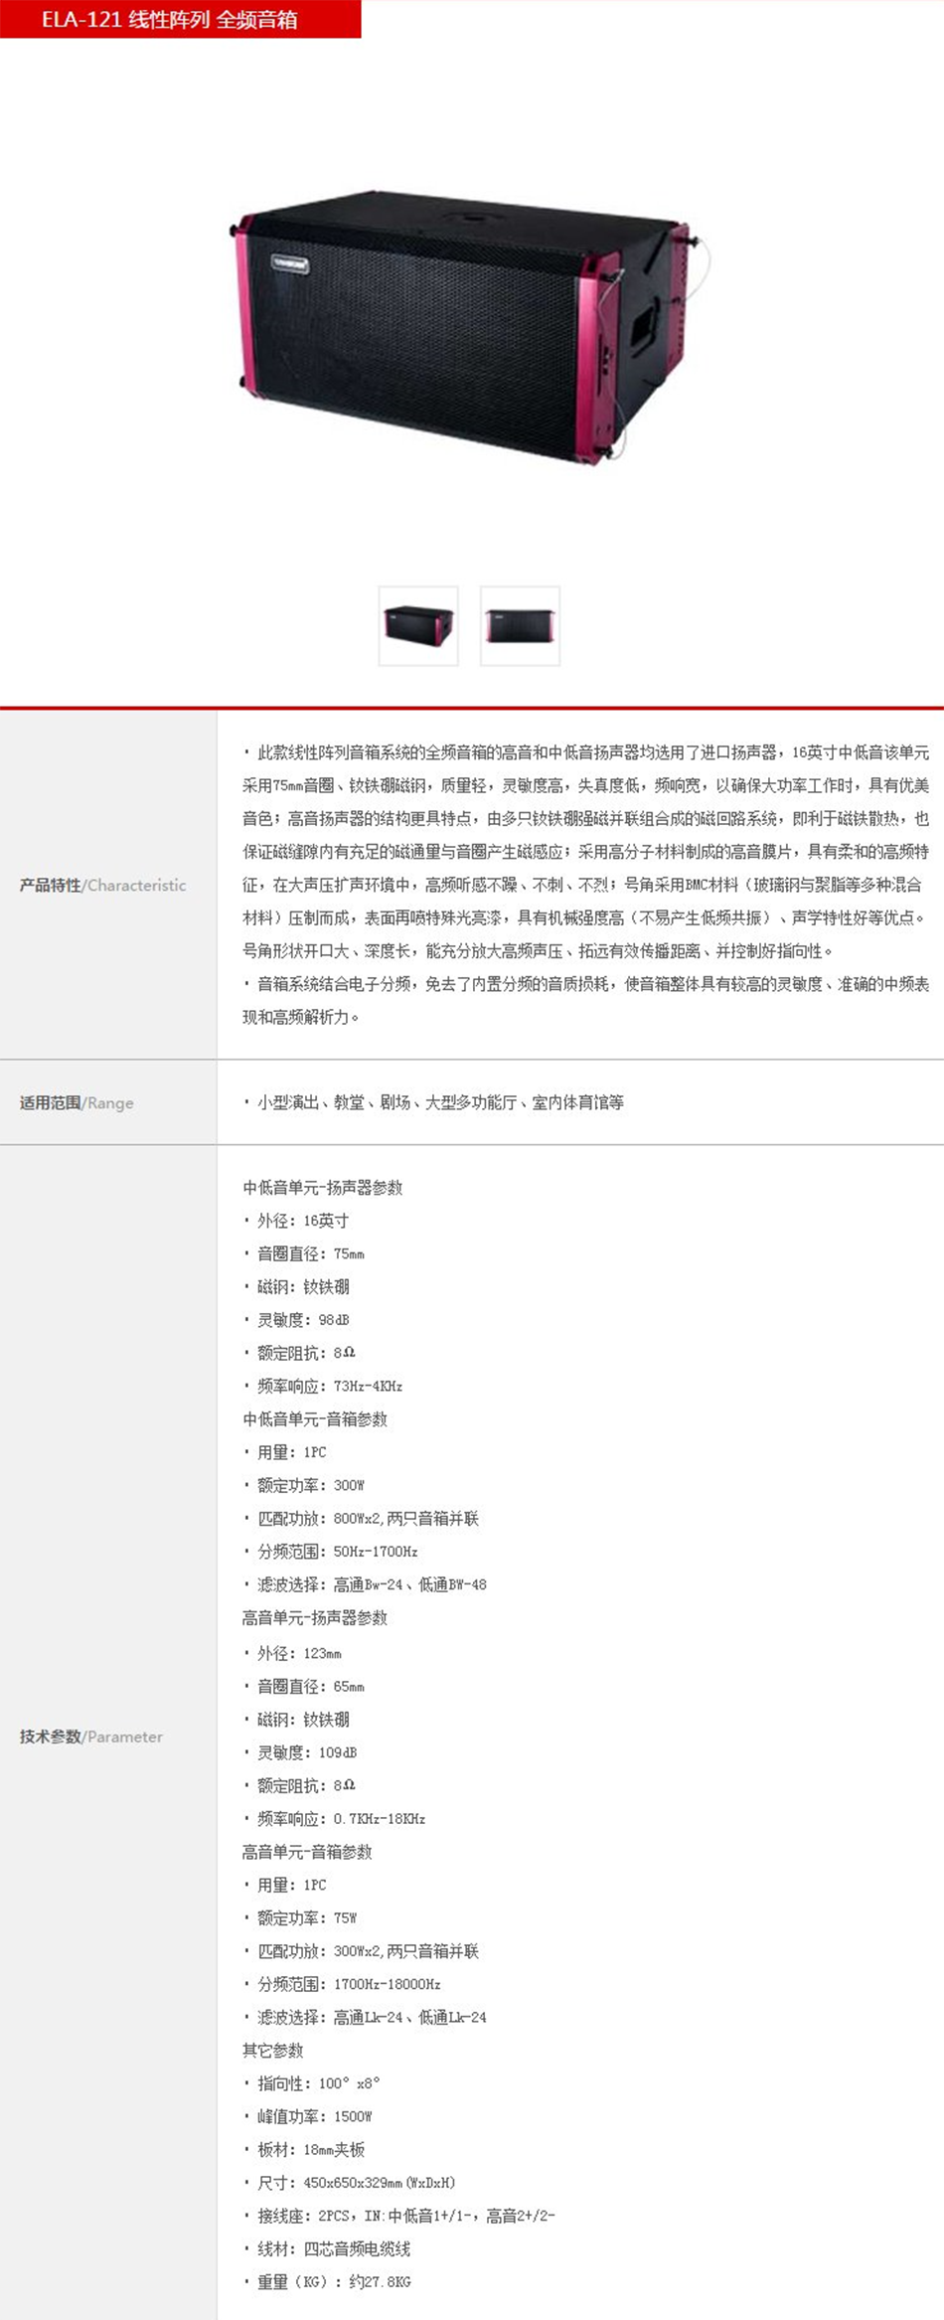
Task: Click the 高音单元-扬声器参数 heading
Action: pyautogui.click(x=315, y=1618)
